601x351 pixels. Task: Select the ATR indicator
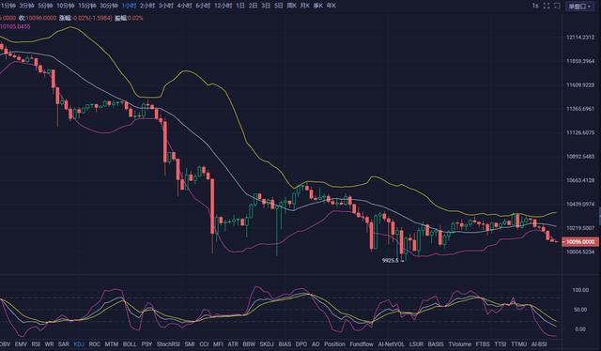[233, 344]
